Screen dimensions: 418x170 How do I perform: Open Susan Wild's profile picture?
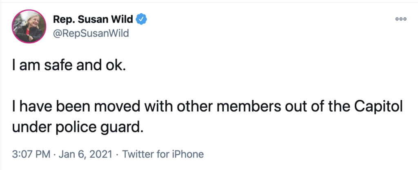coord(29,26)
